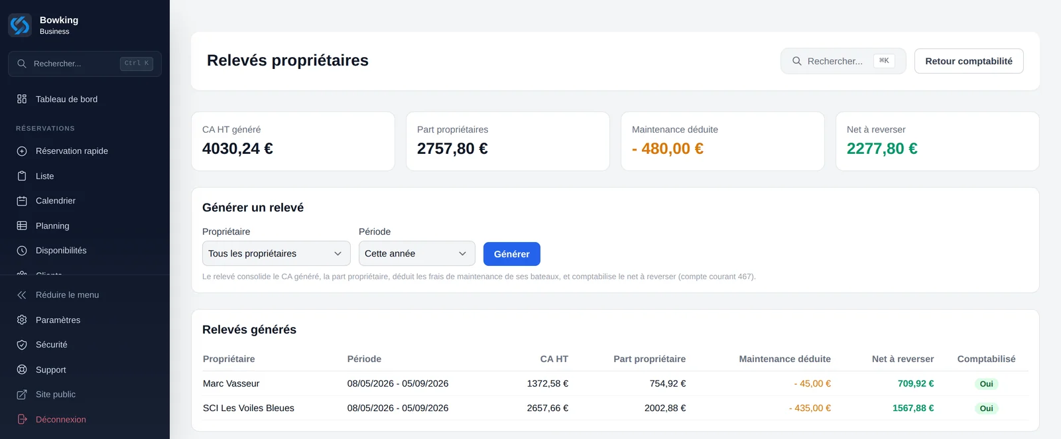1061x439 pixels.
Task: Open Tableau de bord dashboard icon
Action: pos(22,99)
